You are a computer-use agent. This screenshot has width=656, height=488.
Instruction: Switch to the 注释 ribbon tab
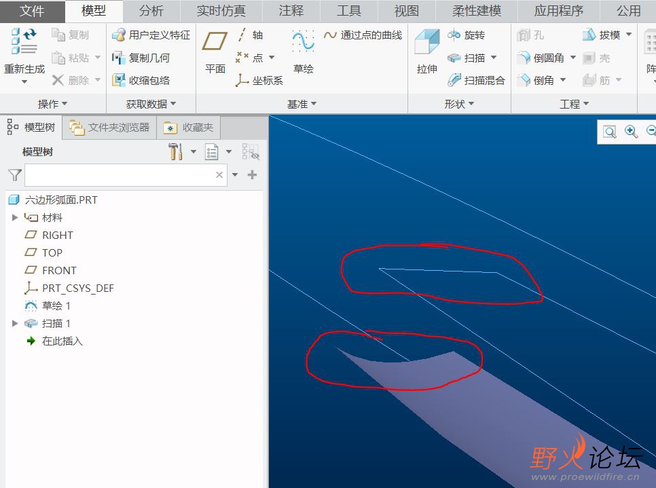point(291,11)
